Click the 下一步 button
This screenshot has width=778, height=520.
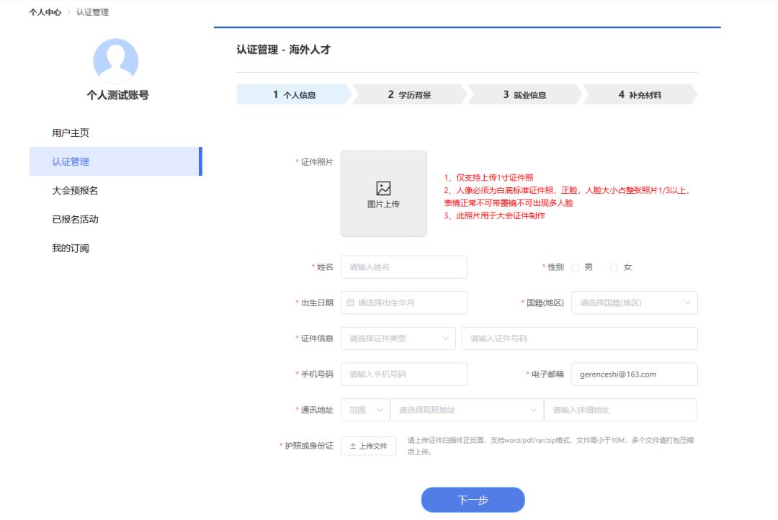[x=473, y=501]
